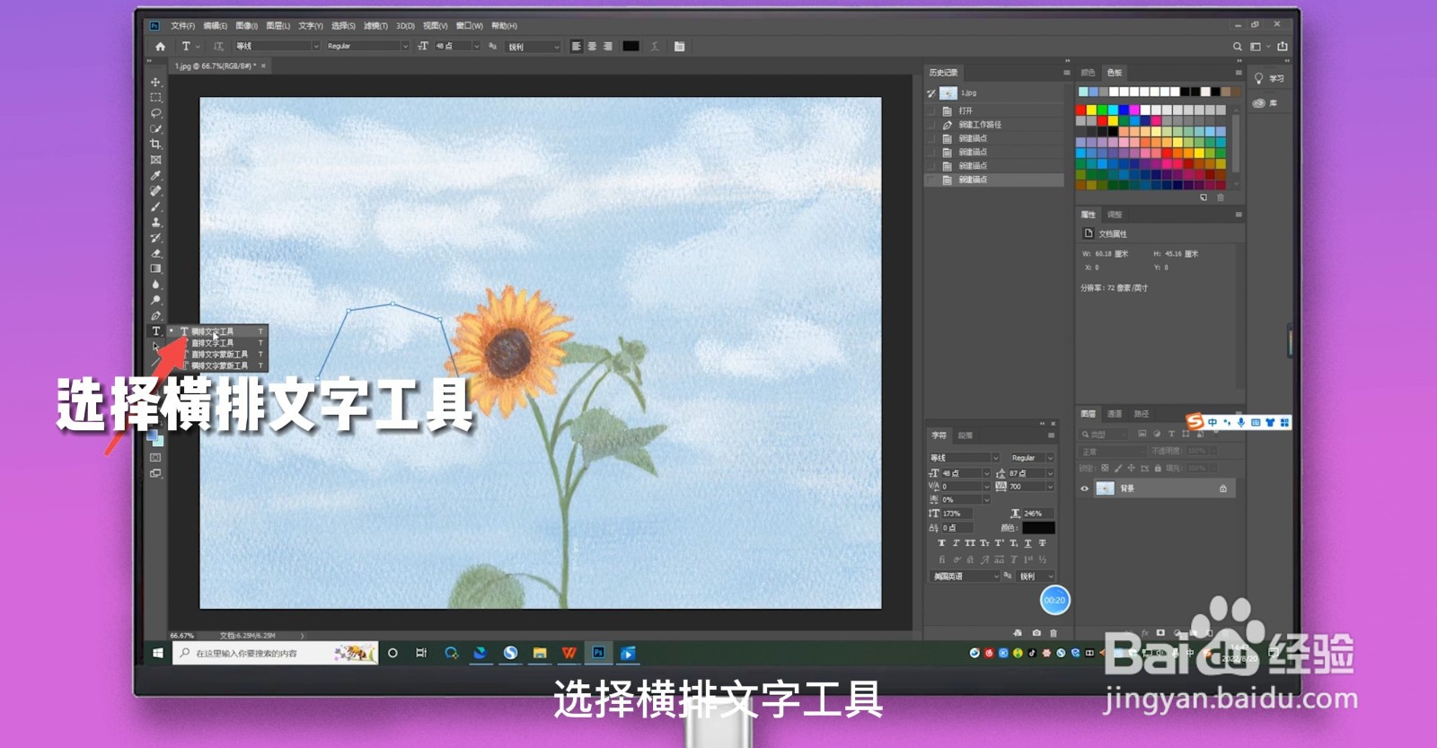Image resolution: width=1437 pixels, height=748 pixels.
Task: Click Windows search box in taskbar
Action: click(x=275, y=654)
